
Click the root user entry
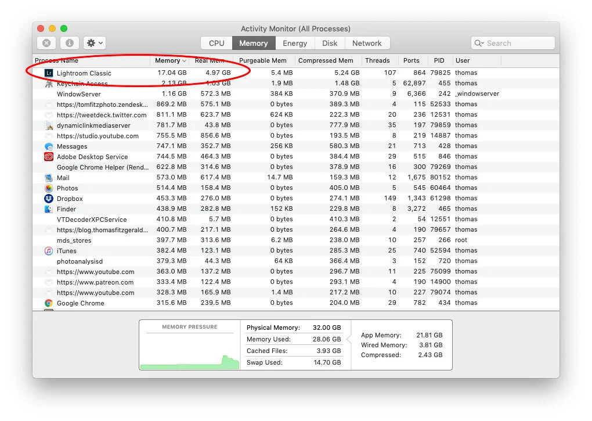point(461,240)
